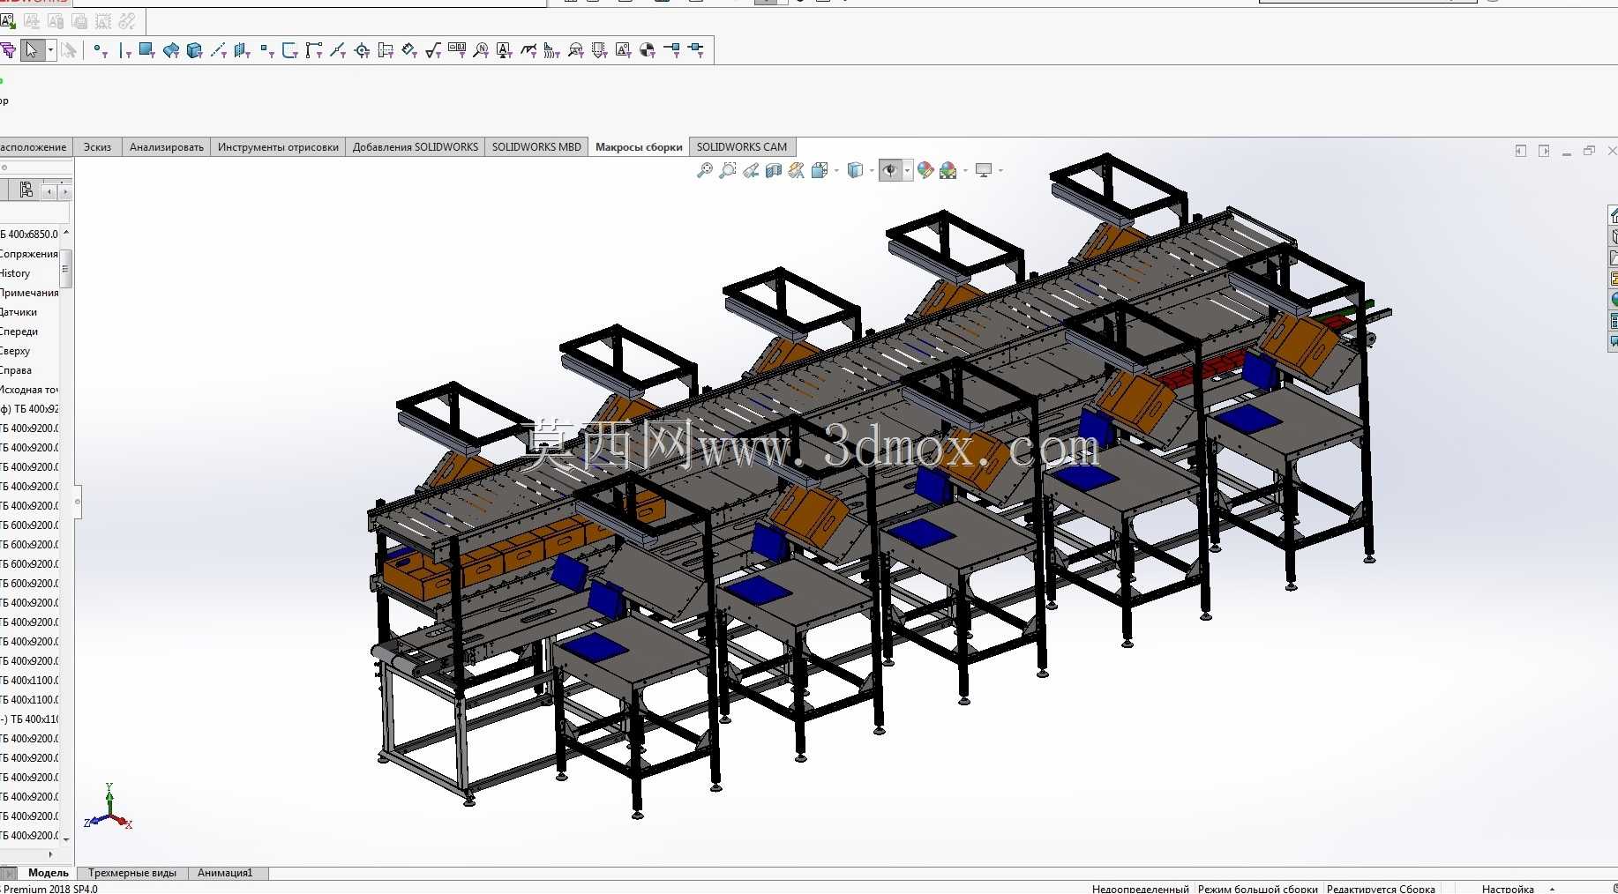This screenshot has height=894, width=1618.
Task: Toggle the Hide/Show Items eye icon
Action: (x=890, y=170)
